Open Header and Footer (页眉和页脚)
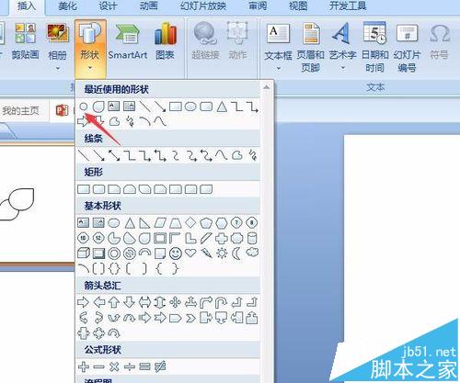Viewport: 460px width, 383px height. click(310, 48)
